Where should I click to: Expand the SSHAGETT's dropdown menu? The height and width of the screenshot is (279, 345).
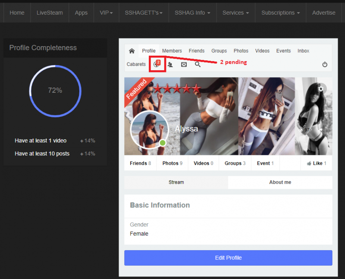pyautogui.click(x=144, y=13)
